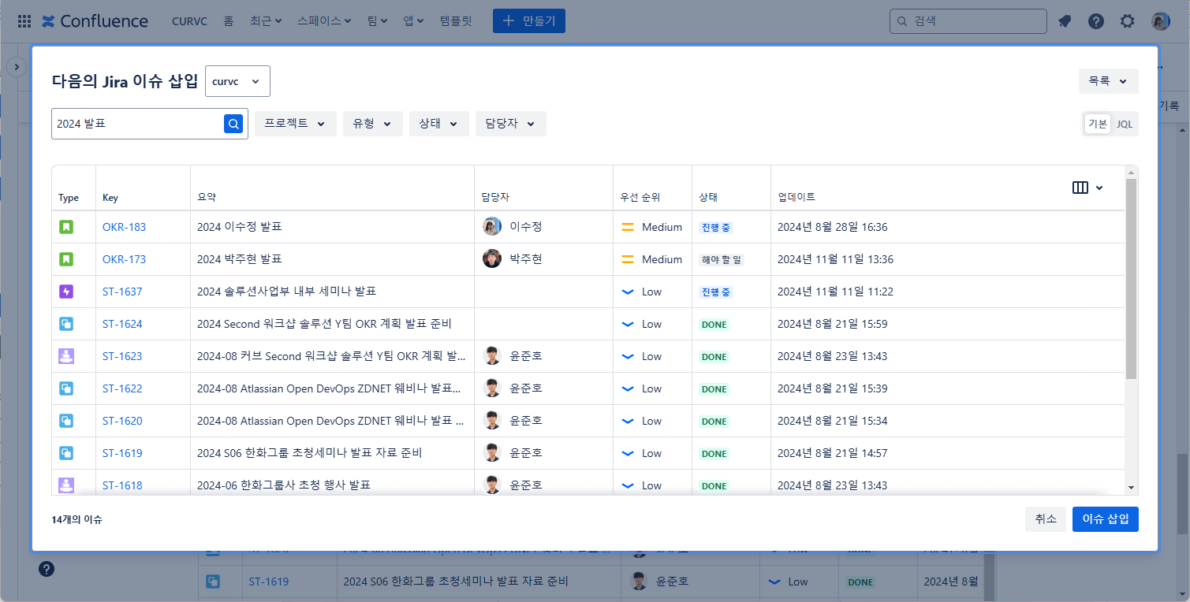
Task: Open the user profile avatar
Action: pos(1160,21)
